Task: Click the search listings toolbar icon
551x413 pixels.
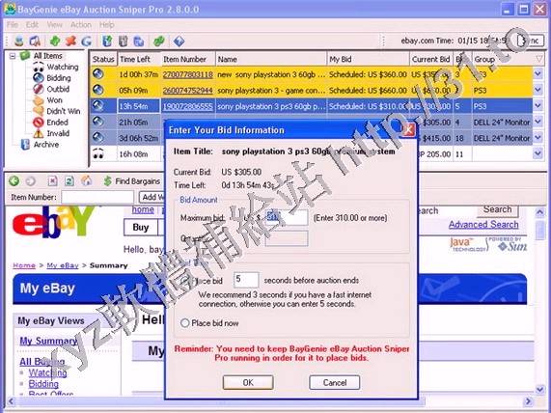Action: click(35, 41)
